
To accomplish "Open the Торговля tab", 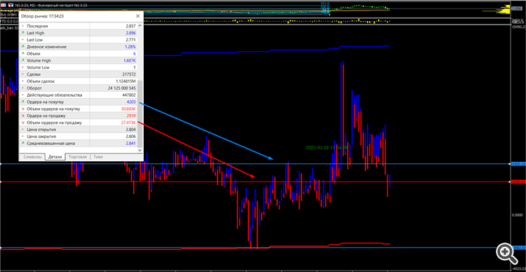I will tap(78, 157).
